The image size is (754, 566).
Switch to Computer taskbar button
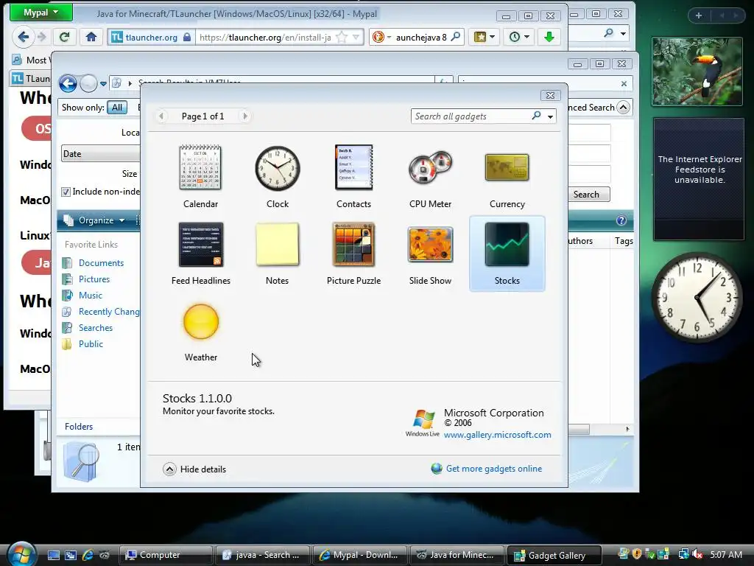click(x=166, y=555)
